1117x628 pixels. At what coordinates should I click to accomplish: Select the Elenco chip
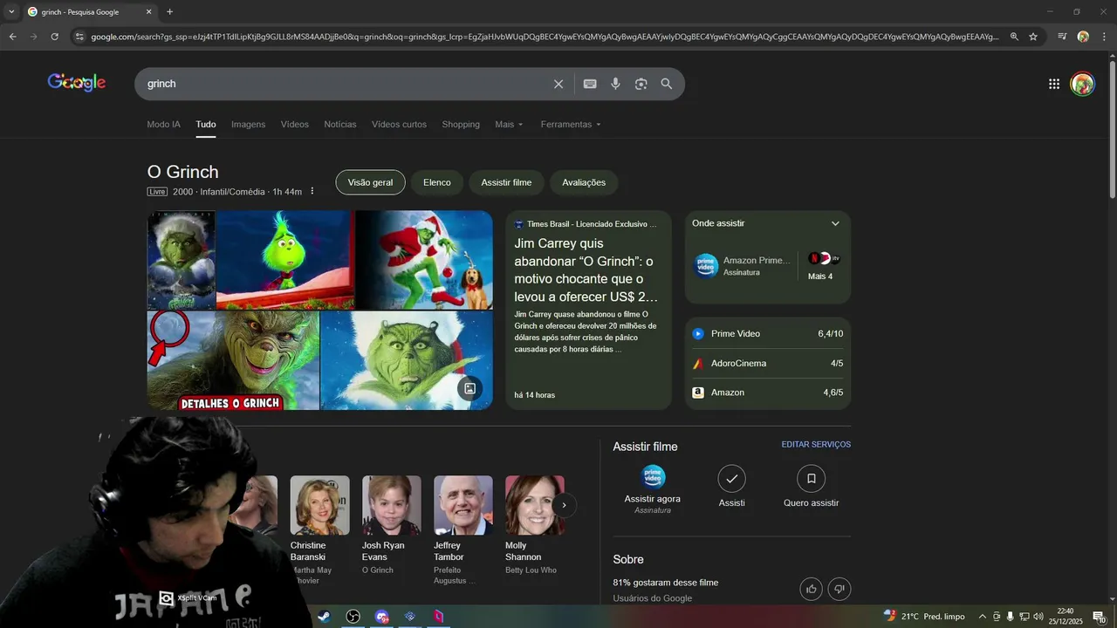(x=436, y=182)
